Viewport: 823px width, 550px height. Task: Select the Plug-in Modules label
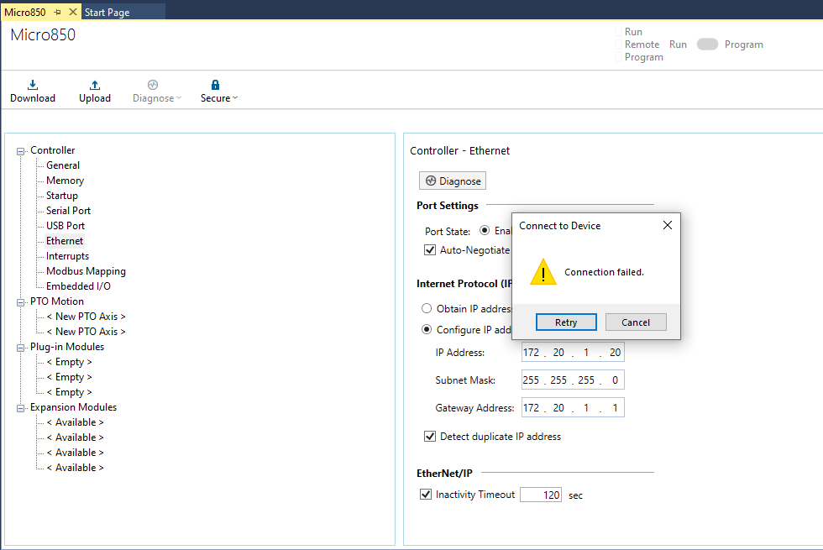pyautogui.click(x=67, y=347)
